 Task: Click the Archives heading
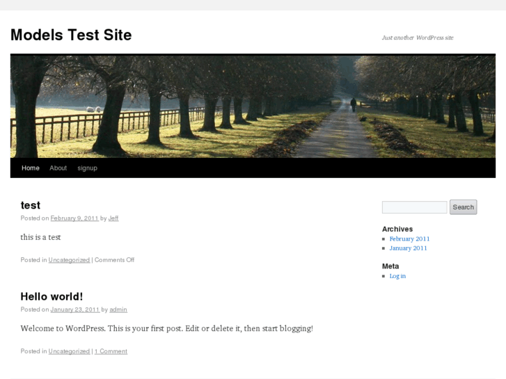[x=397, y=229]
